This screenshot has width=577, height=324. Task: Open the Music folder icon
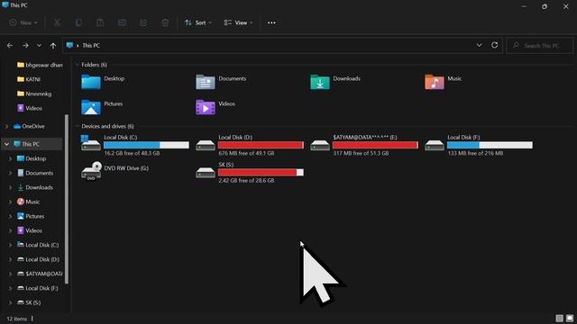click(x=435, y=82)
